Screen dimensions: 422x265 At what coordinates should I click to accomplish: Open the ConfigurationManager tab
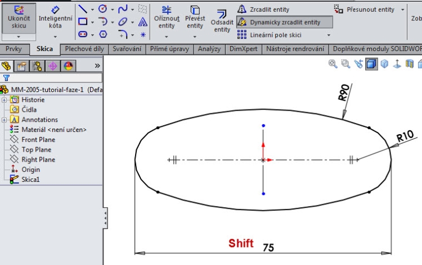[37, 66]
